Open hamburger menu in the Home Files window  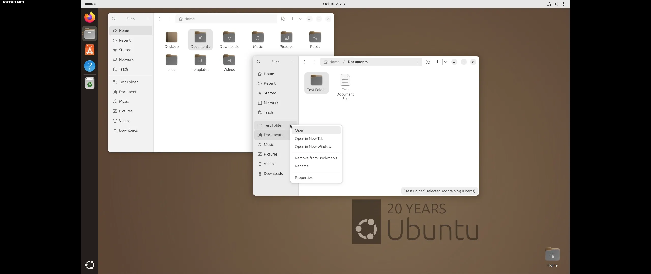click(148, 19)
